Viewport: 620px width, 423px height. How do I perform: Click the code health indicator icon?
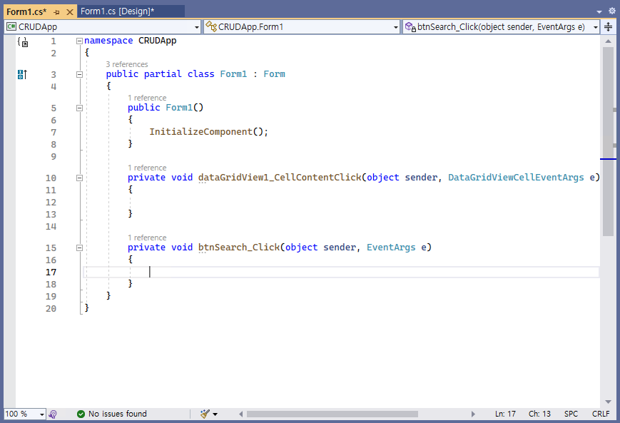53,414
